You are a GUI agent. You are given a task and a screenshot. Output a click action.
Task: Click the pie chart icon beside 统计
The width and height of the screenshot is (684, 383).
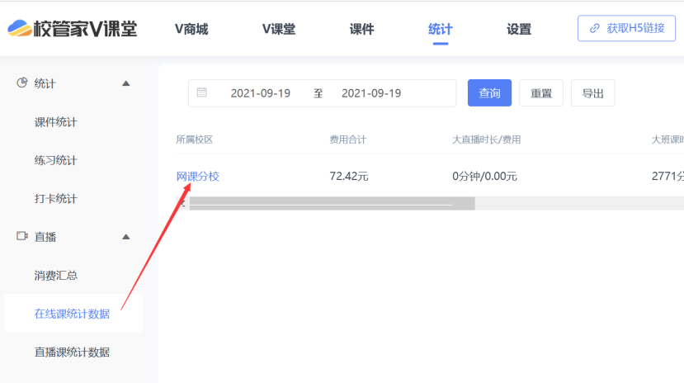point(21,83)
